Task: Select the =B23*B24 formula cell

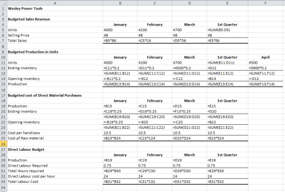Action: [120, 138]
